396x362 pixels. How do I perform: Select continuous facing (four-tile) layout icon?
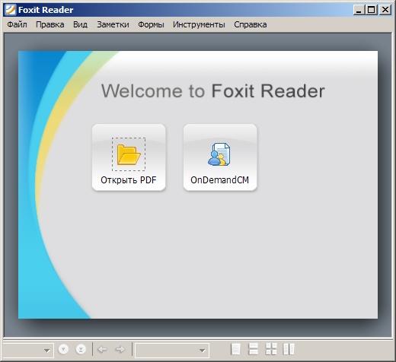[271, 349]
